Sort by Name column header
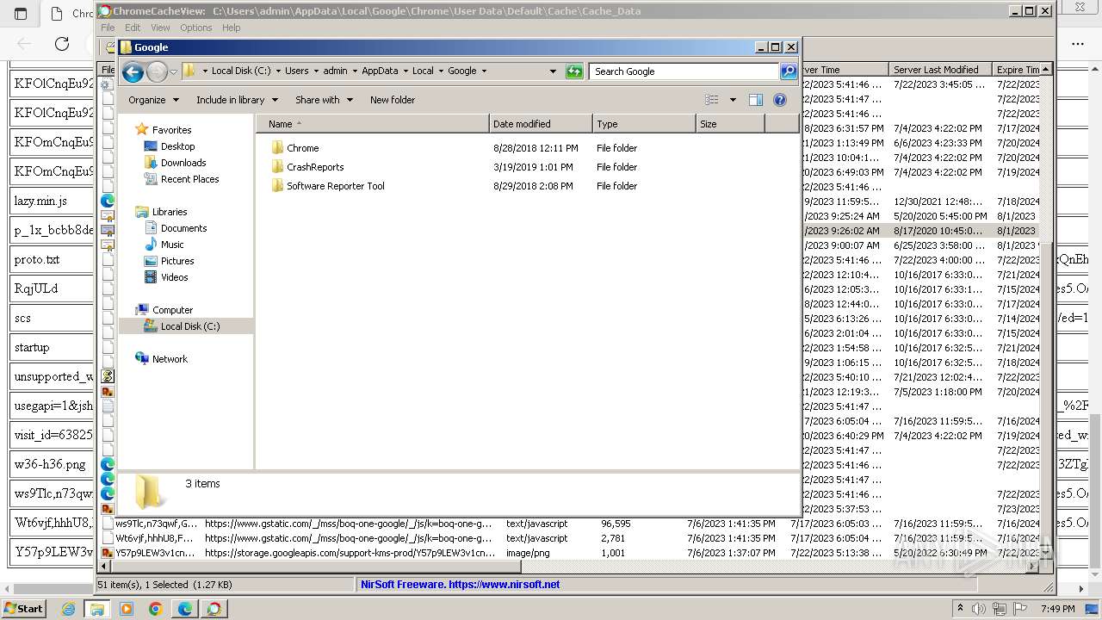Viewport: 1102px width, 620px height. [x=372, y=124]
